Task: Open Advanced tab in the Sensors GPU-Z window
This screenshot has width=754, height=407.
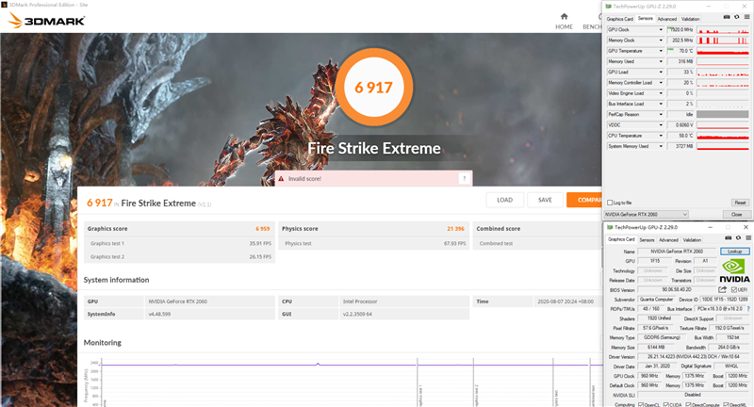Action: point(667,19)
